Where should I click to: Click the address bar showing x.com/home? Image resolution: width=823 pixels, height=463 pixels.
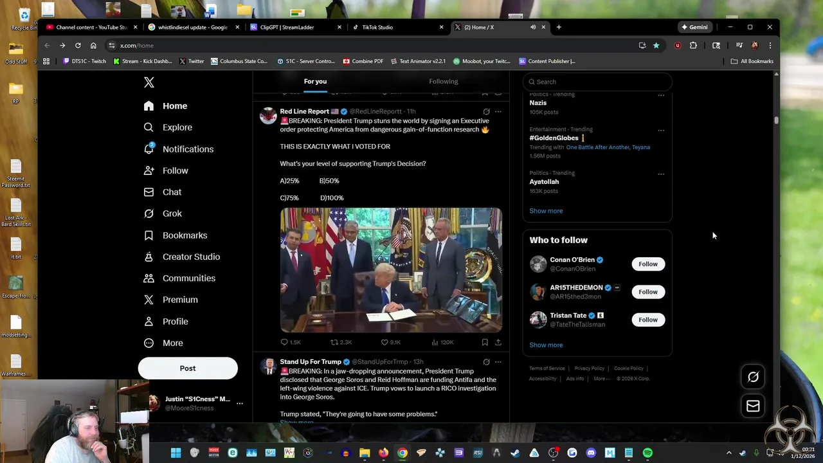click(373, 46)
